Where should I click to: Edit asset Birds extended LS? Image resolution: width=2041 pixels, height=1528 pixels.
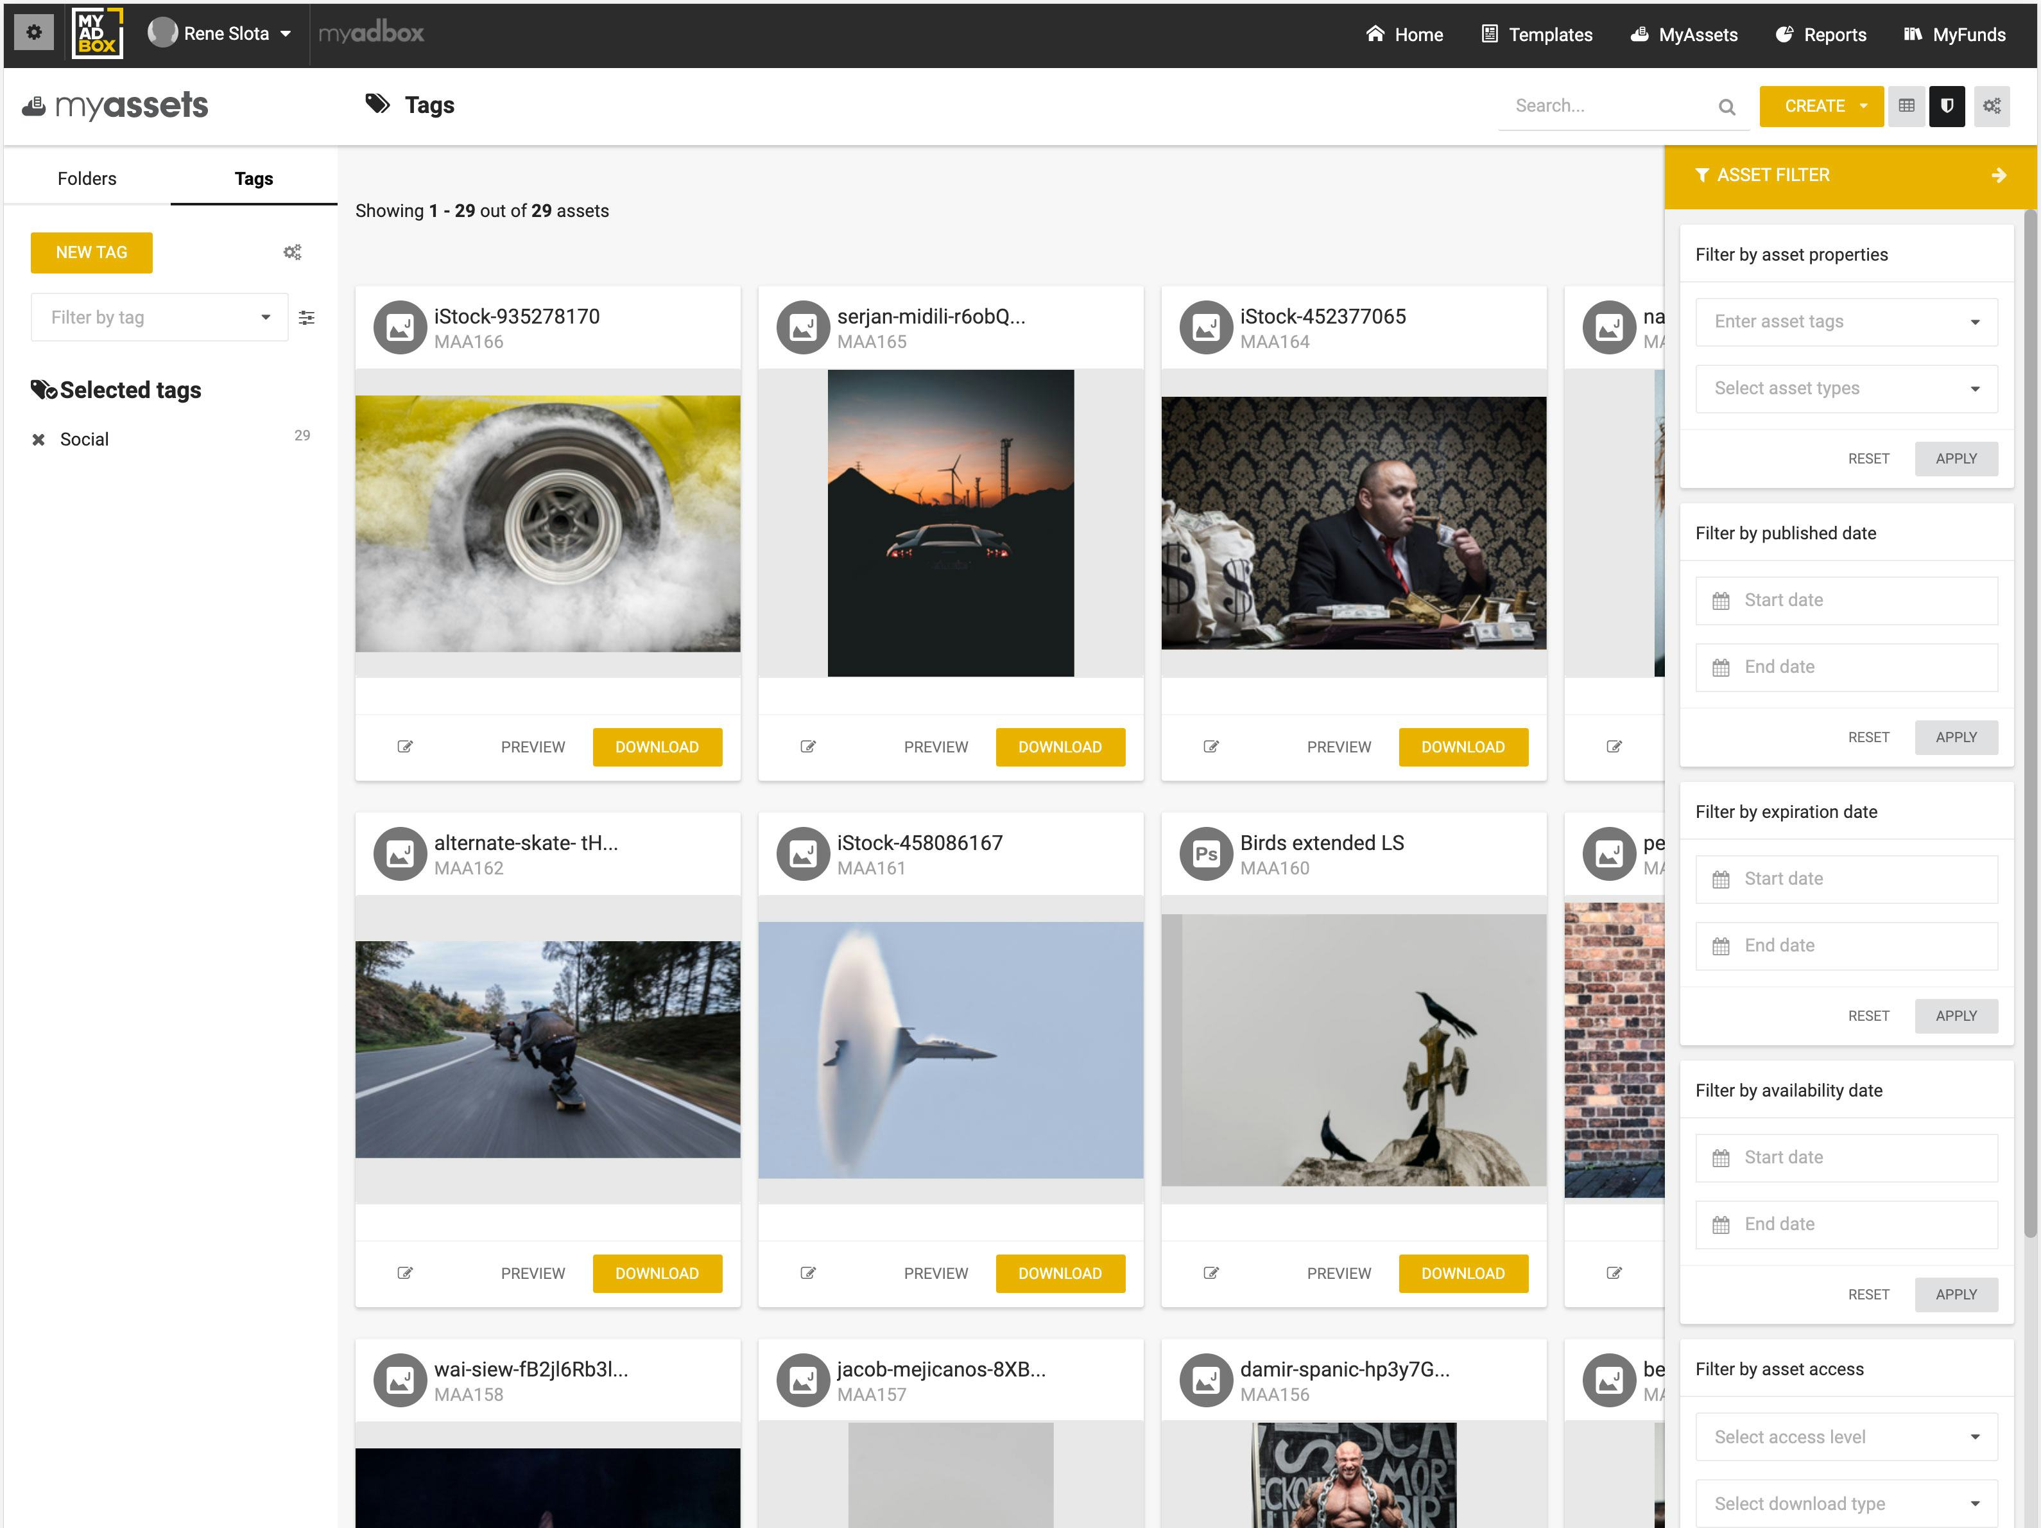(x=1210, y=1272)
